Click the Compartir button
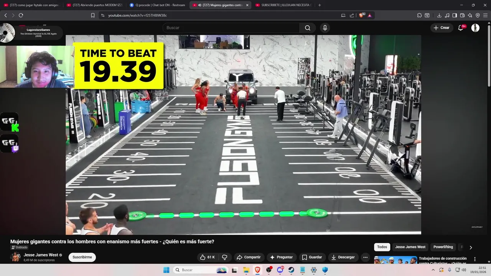Screen dimensions: 491x276 coord(249,257)
